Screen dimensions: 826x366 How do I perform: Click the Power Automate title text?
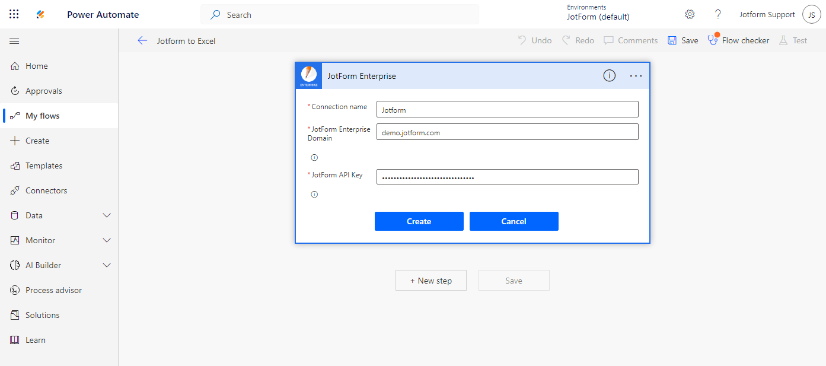coord(103,15)
